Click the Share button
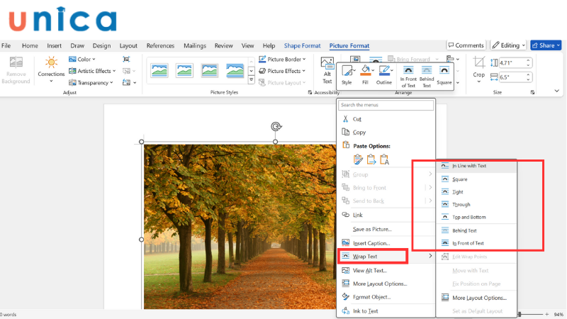 click(546, 45)
